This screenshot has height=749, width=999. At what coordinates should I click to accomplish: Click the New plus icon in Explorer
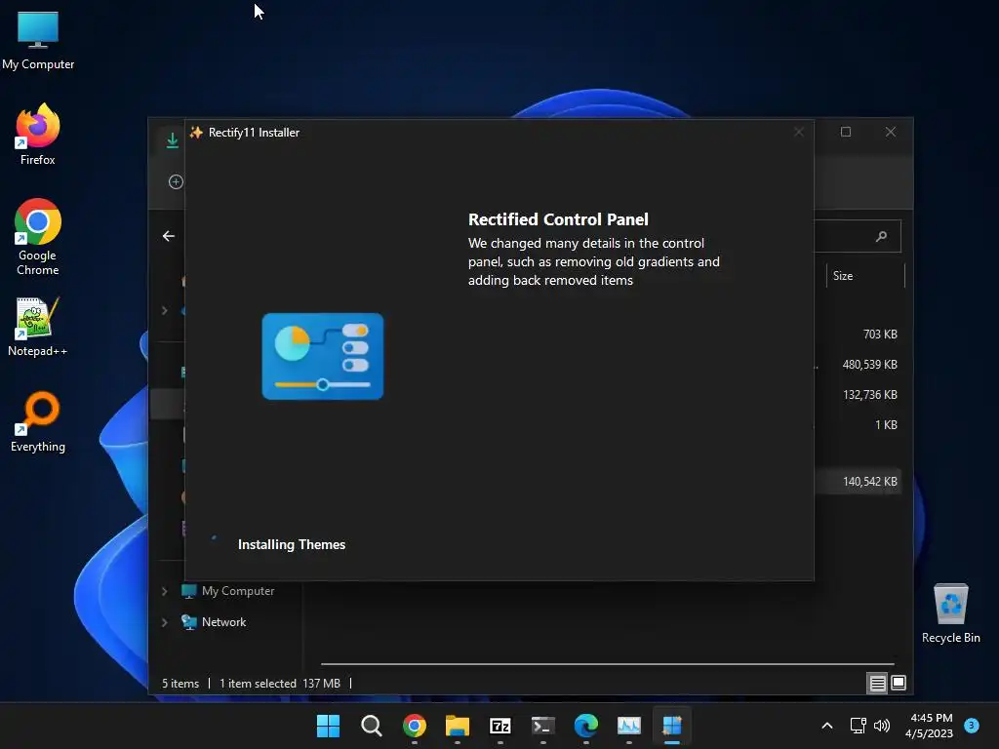(176, 181)
